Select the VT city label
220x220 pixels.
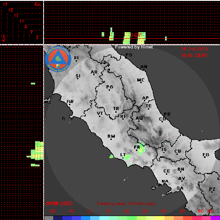click(x=100, y=114)
